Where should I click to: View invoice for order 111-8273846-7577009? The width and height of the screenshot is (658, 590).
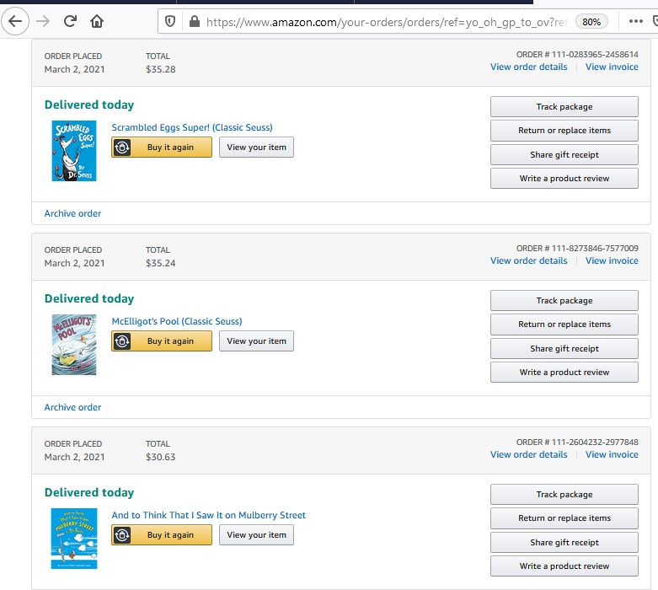point(612,260)
